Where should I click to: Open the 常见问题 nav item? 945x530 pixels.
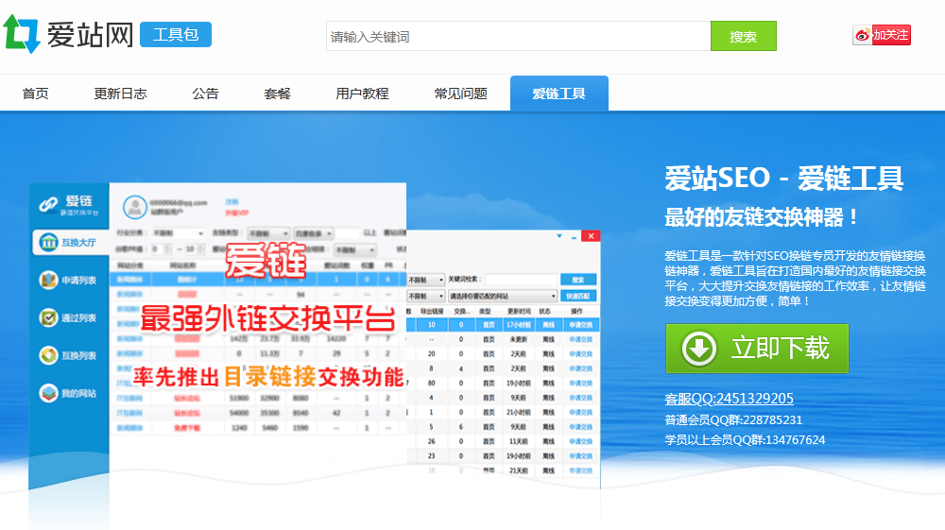(461, 94)
